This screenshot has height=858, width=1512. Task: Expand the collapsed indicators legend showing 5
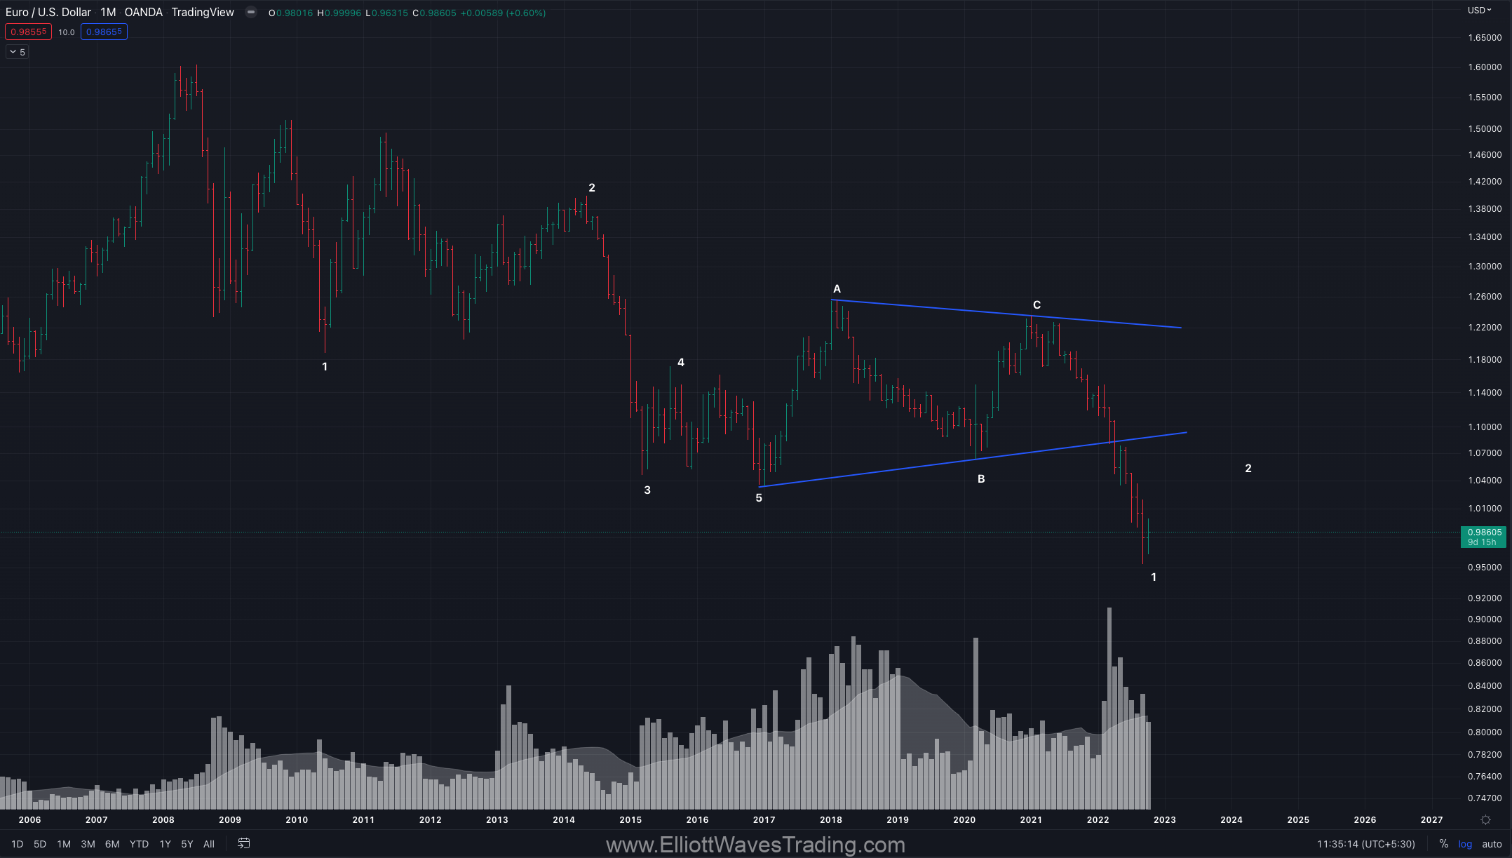pyautogui.click(x=18, y=52)
